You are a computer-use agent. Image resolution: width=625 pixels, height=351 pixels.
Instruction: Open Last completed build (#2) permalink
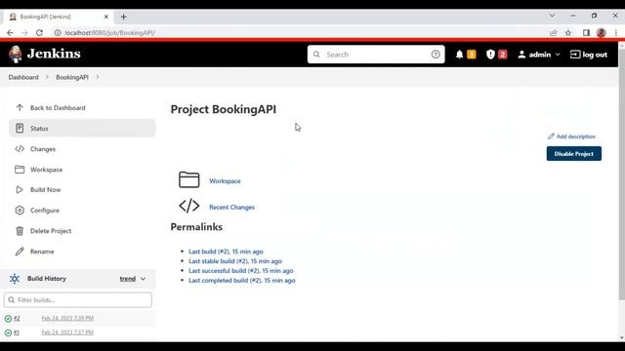pos(242,281)
